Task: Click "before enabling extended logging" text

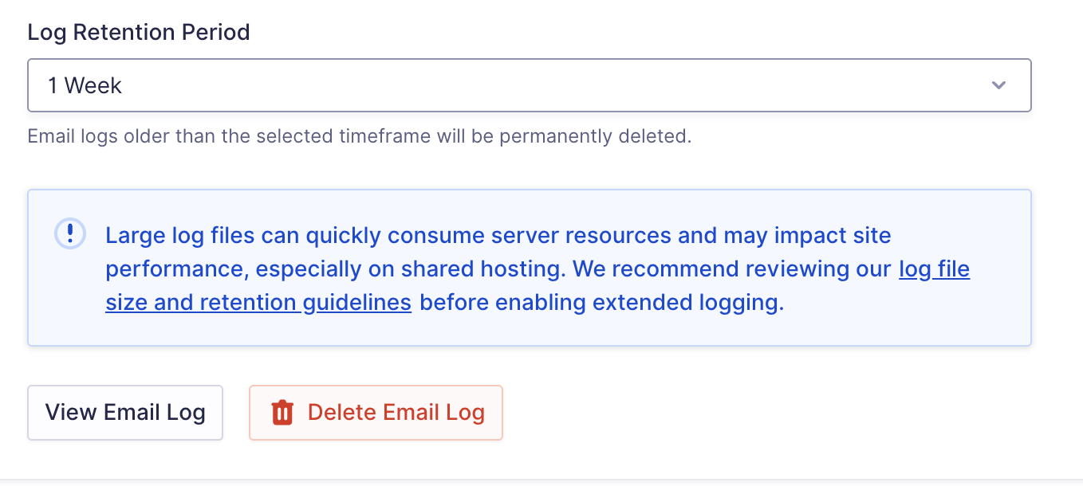Action: pos(601,303)
